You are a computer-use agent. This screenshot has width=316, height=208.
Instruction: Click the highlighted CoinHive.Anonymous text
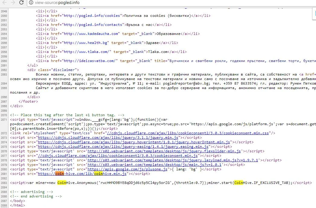pos(77,183)
